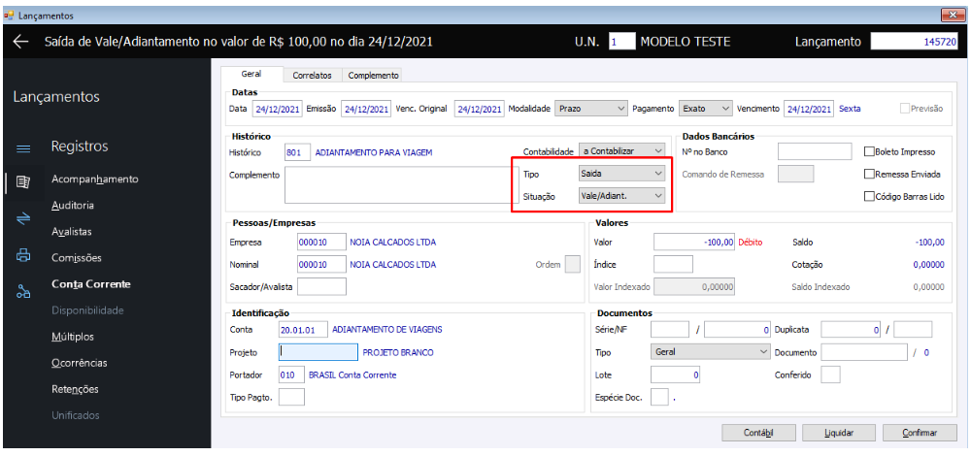This screenshot has height=456, width=971.
Task: Open Acompanhamento in the sidebar
Action: pyautogui.click(x=95, y=179)
